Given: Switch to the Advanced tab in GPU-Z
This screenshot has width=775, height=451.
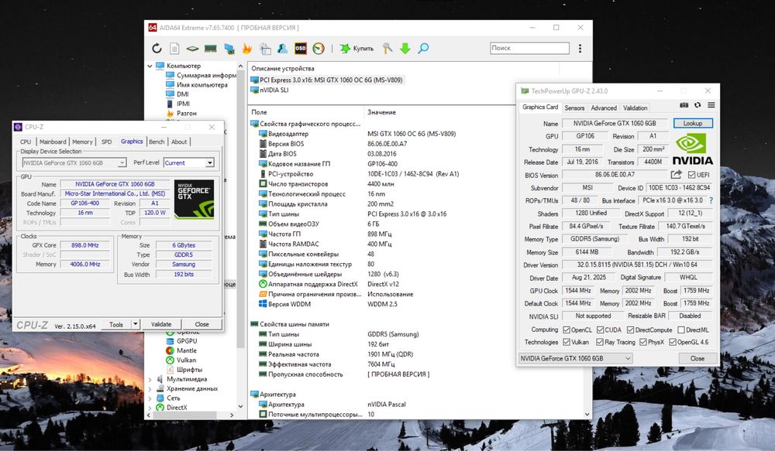Looking at the screenshot, I should [x=604, y=108].
